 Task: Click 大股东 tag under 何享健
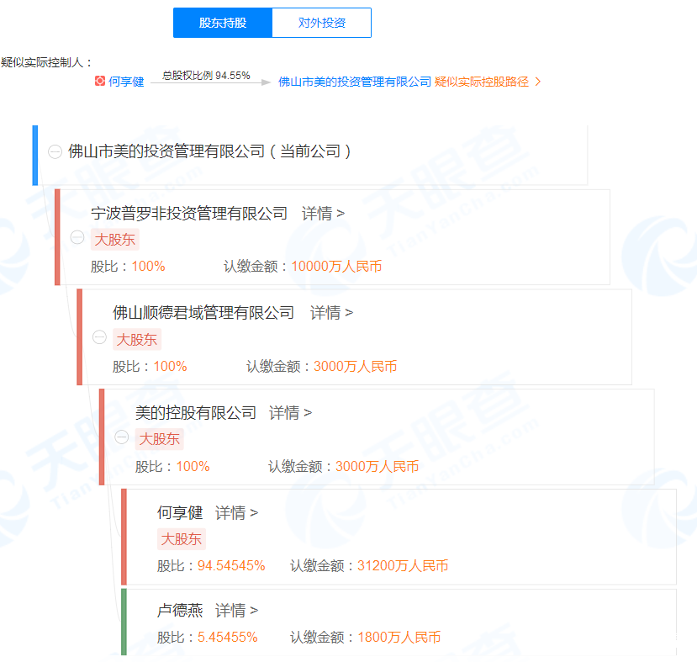182,539
